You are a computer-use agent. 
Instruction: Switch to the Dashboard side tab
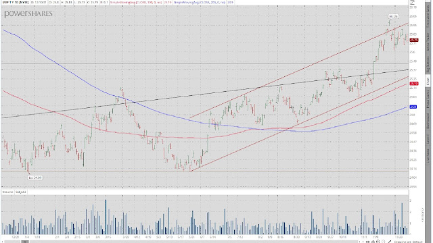click(428, 122)
